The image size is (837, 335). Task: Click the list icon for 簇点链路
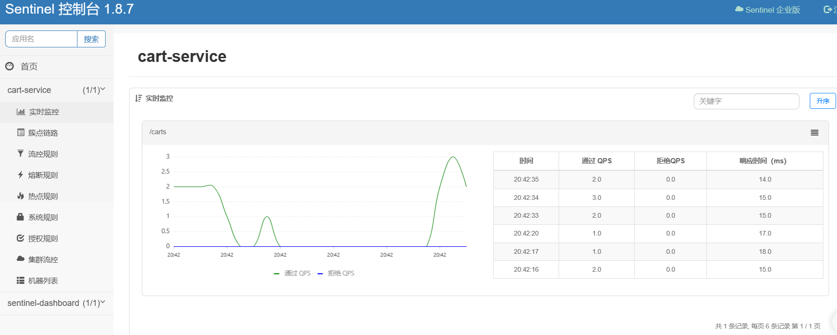(x=21, y=132)
